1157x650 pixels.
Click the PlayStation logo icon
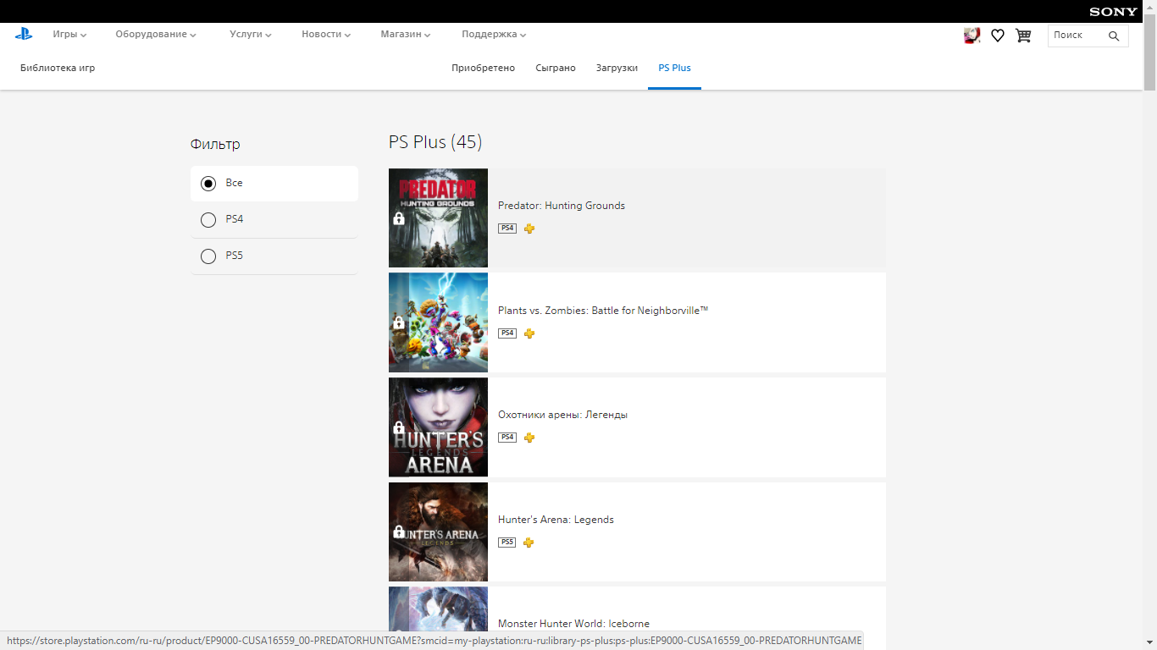pos(24,34)
